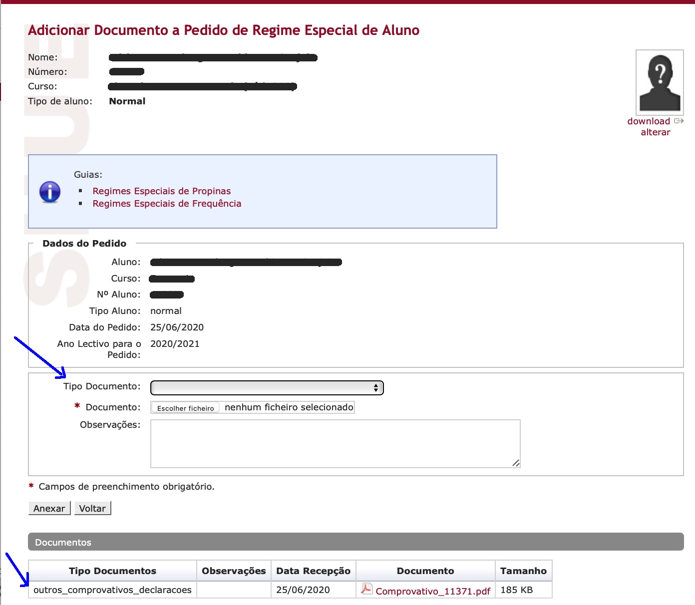This screenshot has width=695, height=605.
Task: Click the PDF icon beside Comprovativo_11371.pdf
Action: [366, 589]
